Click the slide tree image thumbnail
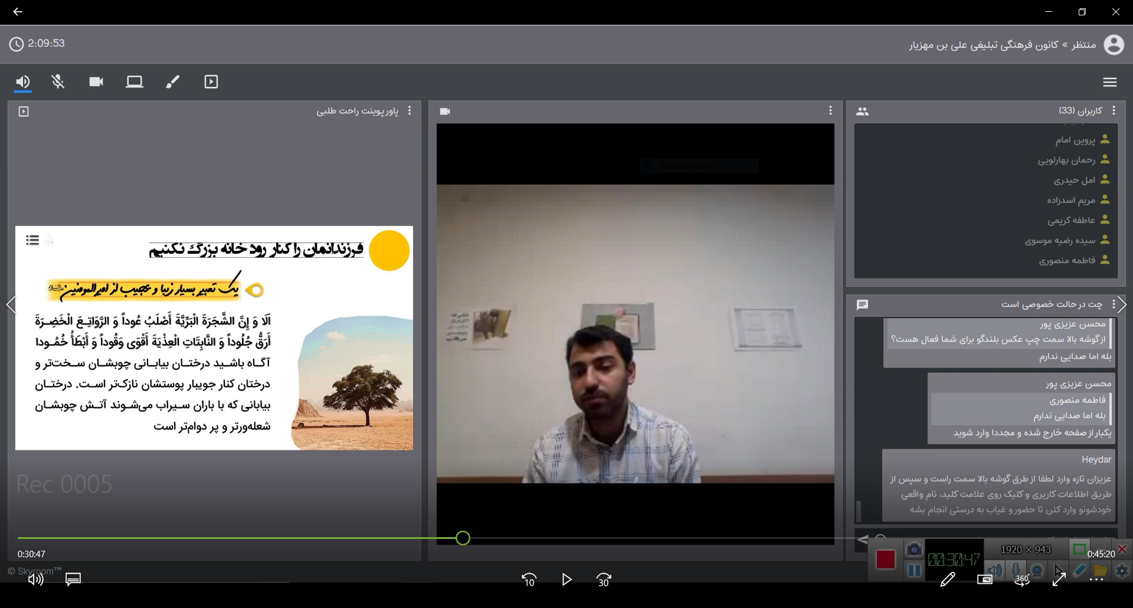This screenshot has height=608, width=1133. (x=352, y=383)
